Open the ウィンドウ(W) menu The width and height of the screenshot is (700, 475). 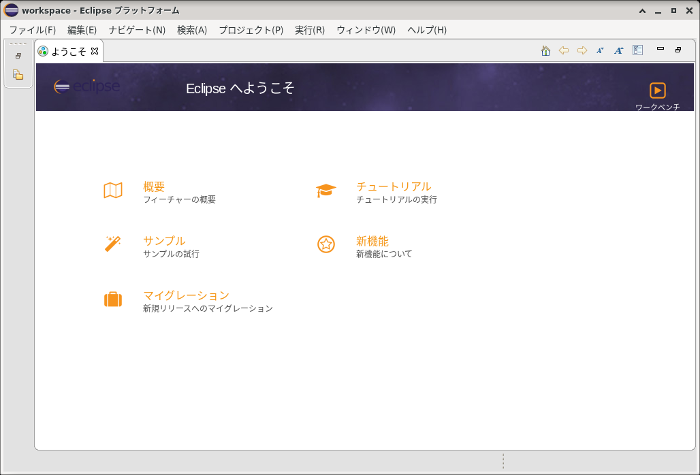click(366, 30)
